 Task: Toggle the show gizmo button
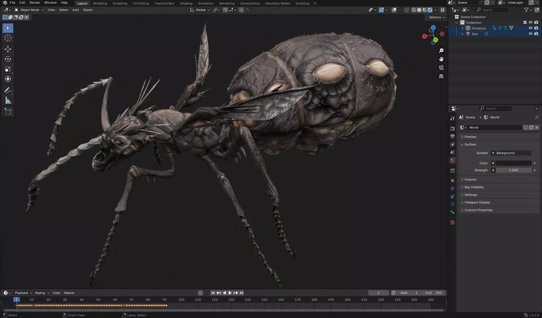[x=381, y=10]
